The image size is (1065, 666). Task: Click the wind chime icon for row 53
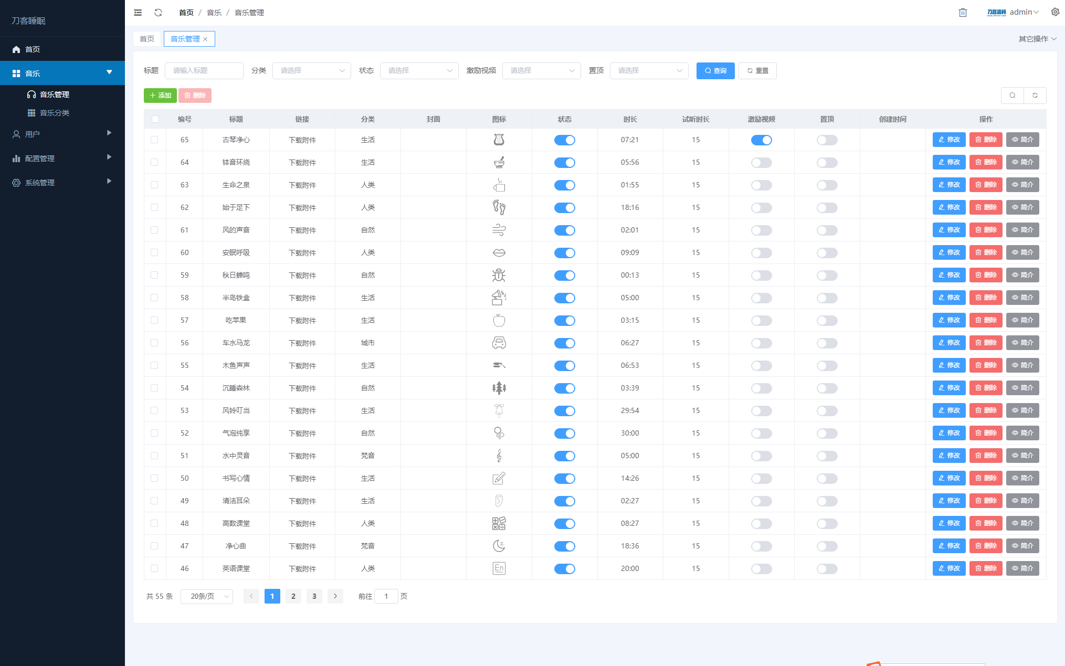[500, 410]
